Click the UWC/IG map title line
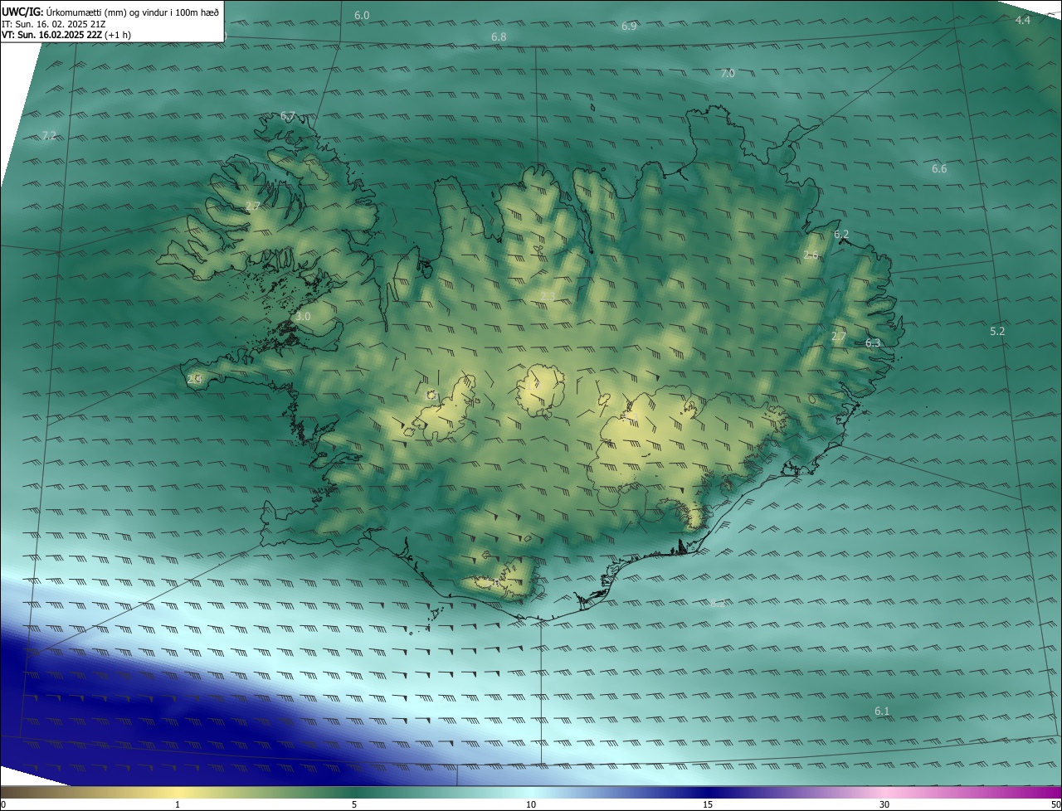Image resolution: width=1062 pixels, height=811 pixels. pos(110,12)
